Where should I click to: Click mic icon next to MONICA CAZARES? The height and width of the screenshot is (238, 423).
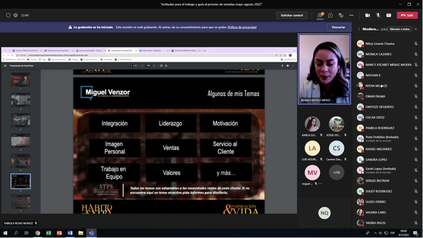(x=416, y=54)
